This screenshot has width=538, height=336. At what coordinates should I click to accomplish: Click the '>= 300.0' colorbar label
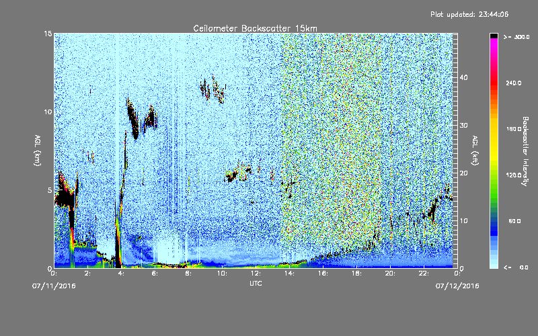pos(516,37)
